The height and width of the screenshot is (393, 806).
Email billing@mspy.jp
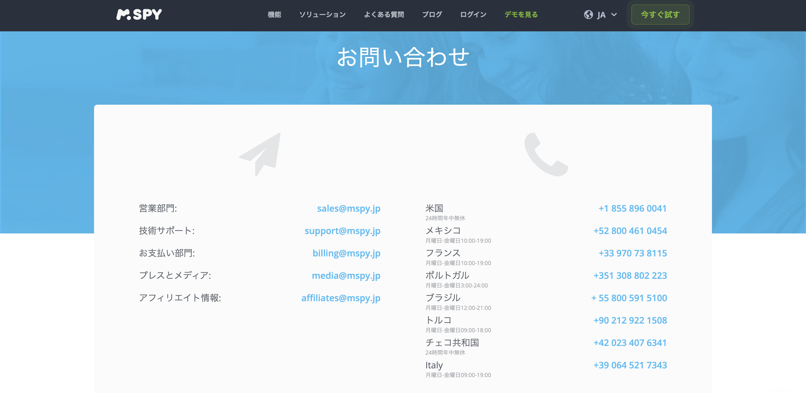click(346, 253)
